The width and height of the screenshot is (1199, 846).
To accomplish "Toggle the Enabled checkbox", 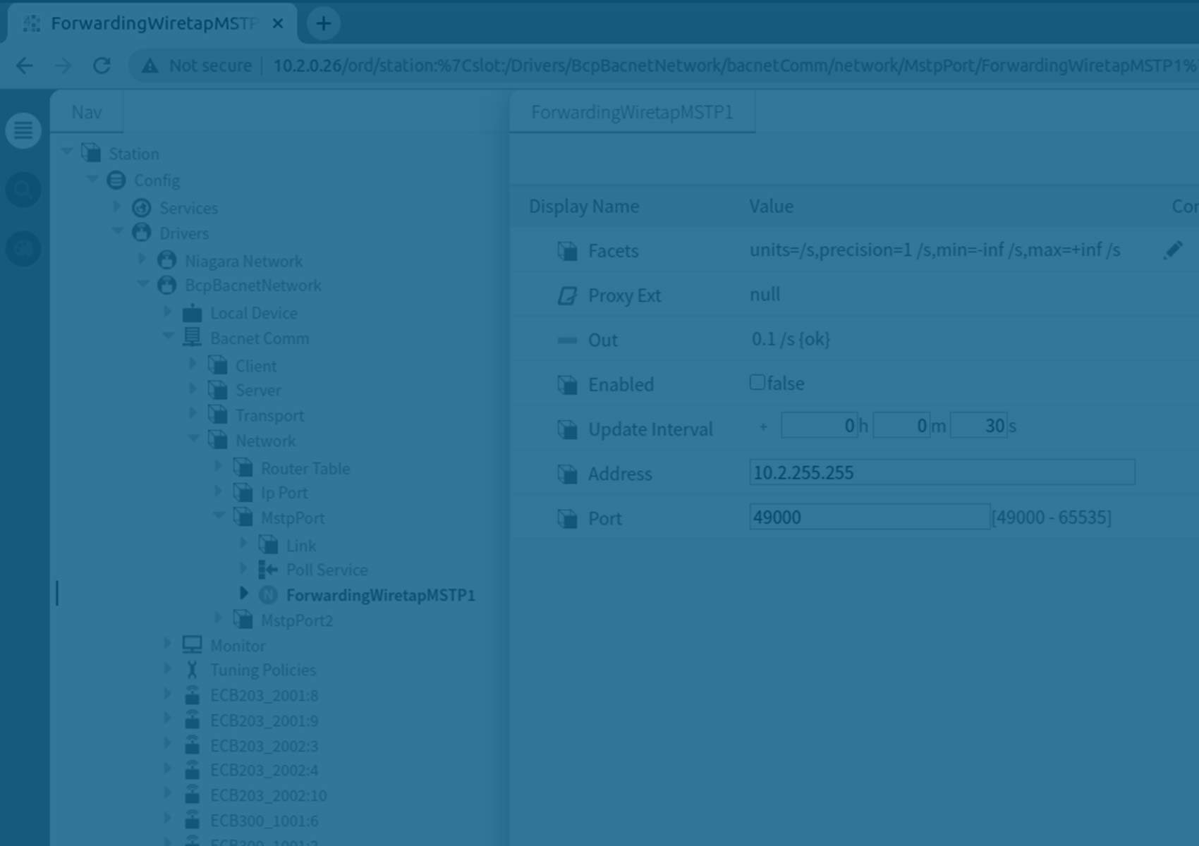I will coord(757,382).
